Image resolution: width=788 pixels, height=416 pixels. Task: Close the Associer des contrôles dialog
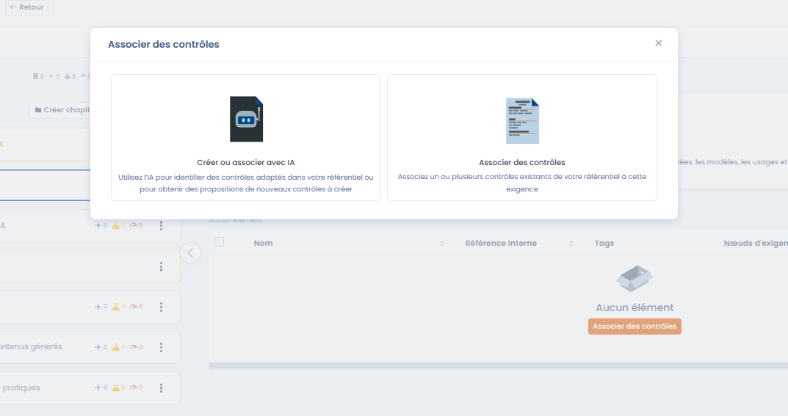click(x=659, y=43)
